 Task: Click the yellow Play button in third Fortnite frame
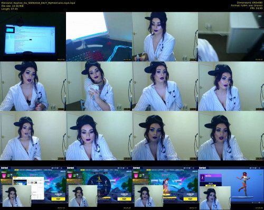tap(190, 199)
